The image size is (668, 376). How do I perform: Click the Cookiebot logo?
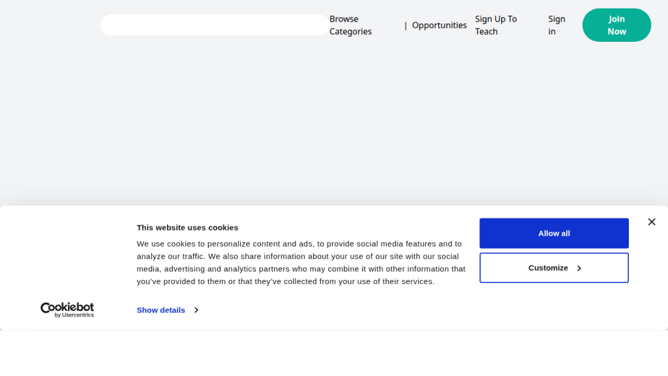[x=67, y=307]
